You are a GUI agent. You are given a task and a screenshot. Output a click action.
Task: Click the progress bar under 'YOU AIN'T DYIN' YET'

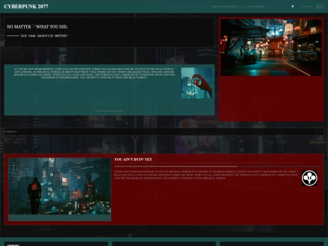[x=217, y=166]
